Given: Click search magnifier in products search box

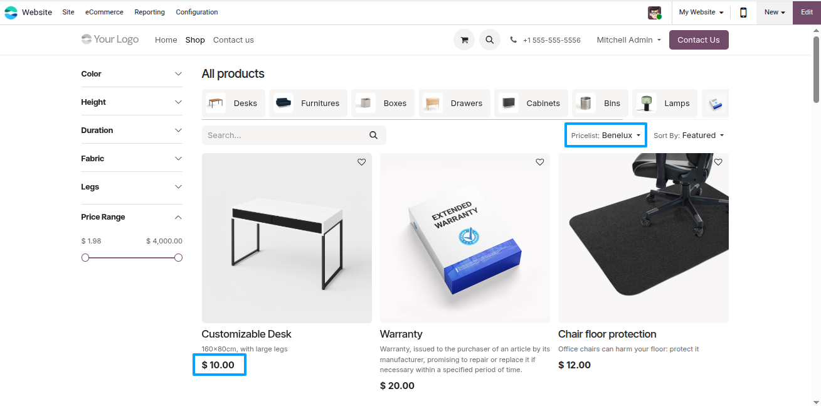Looking at the screenshot, I should click(x=374, y=135).
